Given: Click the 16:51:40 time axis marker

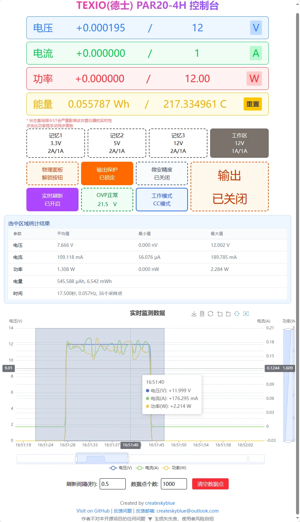Looking at the screenshot, I should (131, 445).
